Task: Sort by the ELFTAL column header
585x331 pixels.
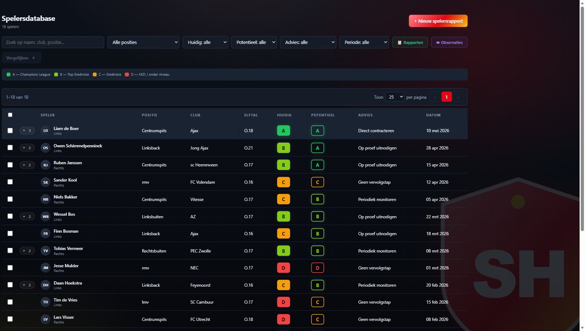Action: point(251,115)
